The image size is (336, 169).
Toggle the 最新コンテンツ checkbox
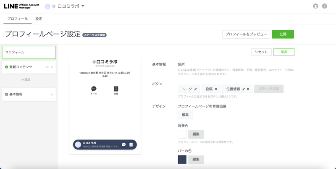pyautogui.click(x=7, y=67)
